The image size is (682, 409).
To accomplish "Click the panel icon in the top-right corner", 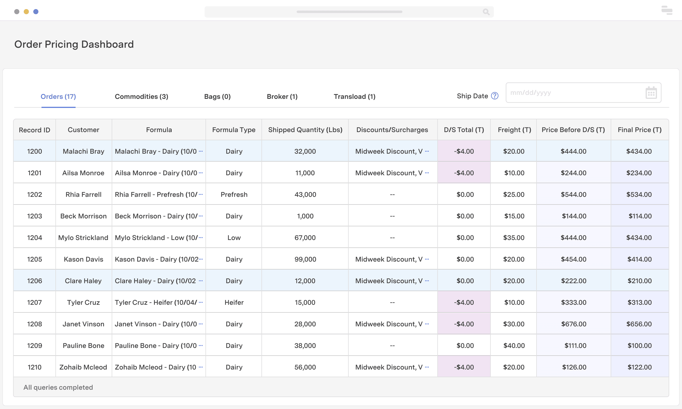I will point(666,11).
